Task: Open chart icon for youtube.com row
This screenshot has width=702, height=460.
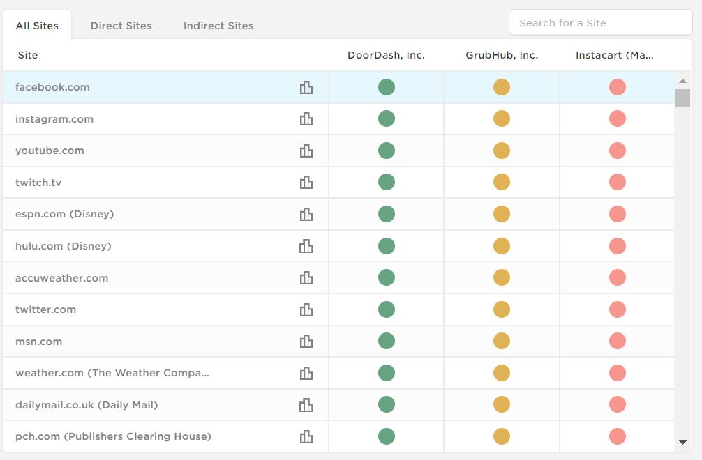Action: point(306,151)
